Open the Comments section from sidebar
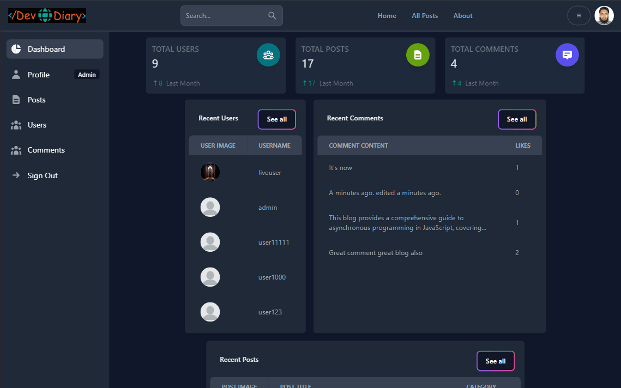The width and height of the screenshot is (621, 388). pos(46,150)
